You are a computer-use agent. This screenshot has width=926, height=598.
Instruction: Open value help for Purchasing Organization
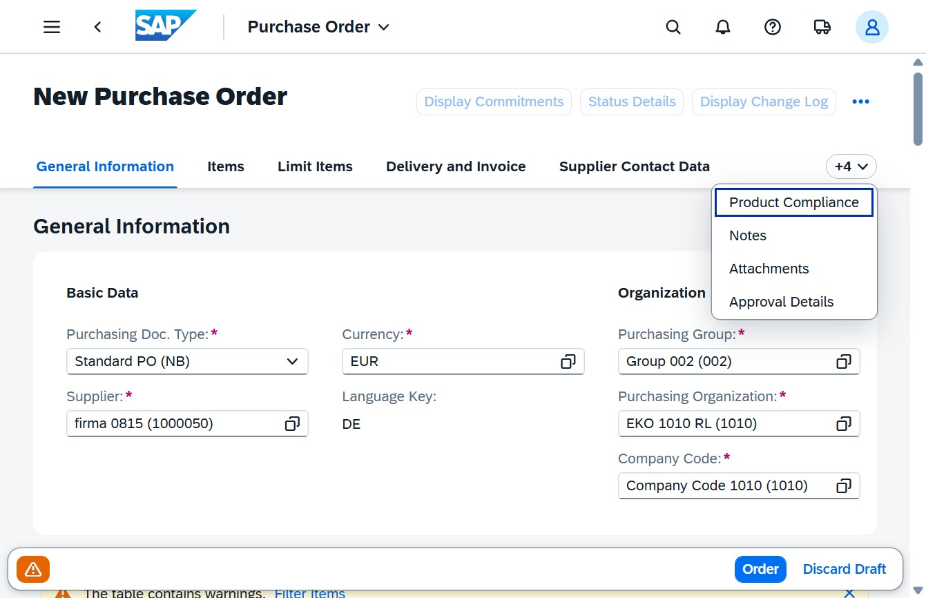point(843,423)
